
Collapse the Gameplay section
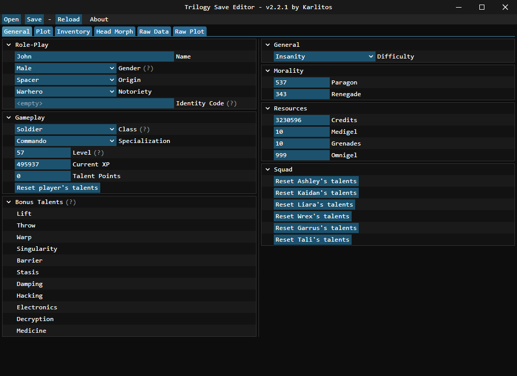[x=9, y=118]
